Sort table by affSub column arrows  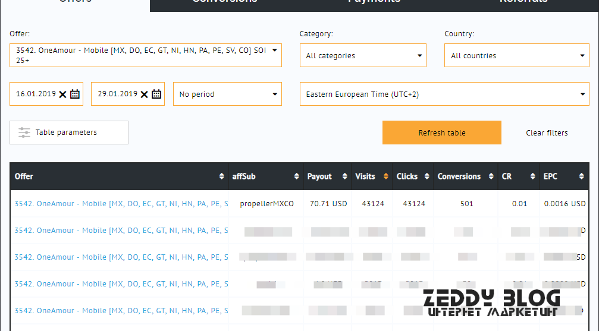point(297,176)
